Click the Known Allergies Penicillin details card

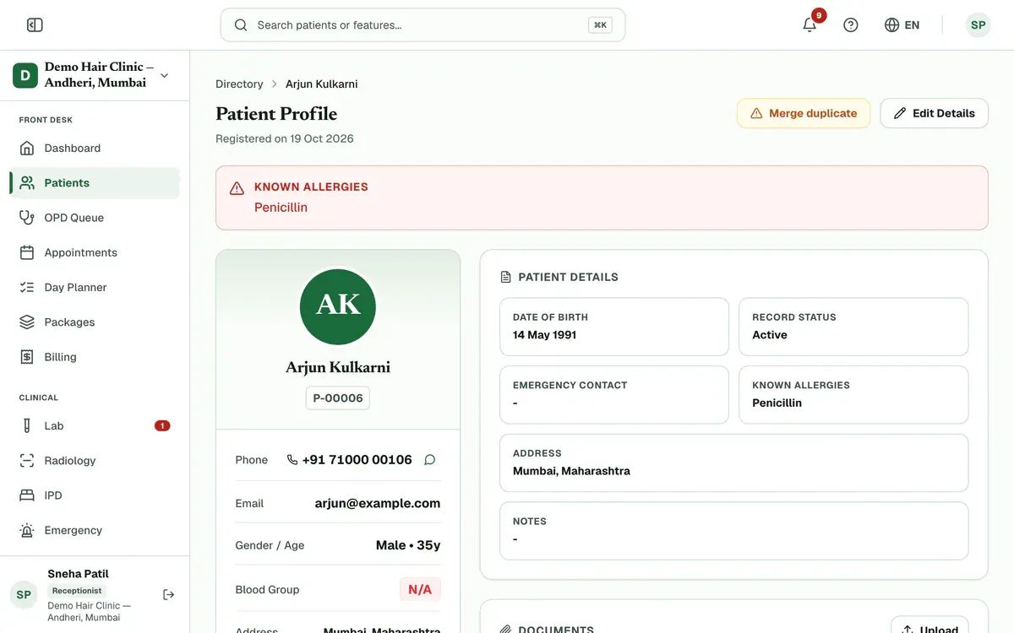(x=853, y=395)
